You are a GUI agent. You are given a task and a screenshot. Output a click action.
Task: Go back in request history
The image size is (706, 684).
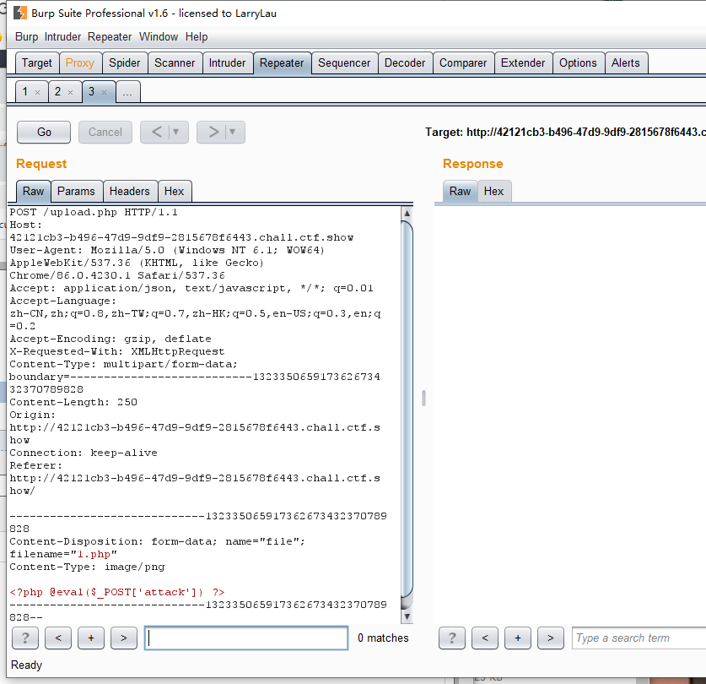tap(156, 132)
